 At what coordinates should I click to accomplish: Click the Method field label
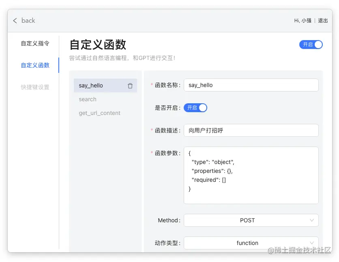click(169, 220)
